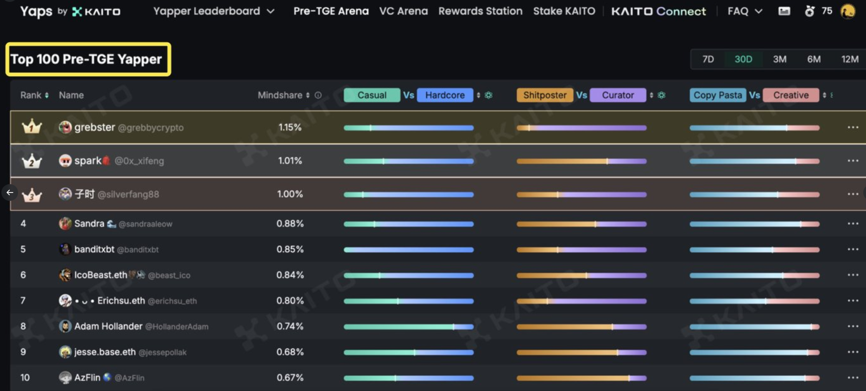Select the 3M time range
This screenshot has width=866, height=391.
[779, 59]
